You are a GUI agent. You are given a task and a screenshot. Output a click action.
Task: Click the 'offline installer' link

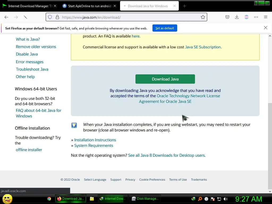tap(29, 150)
